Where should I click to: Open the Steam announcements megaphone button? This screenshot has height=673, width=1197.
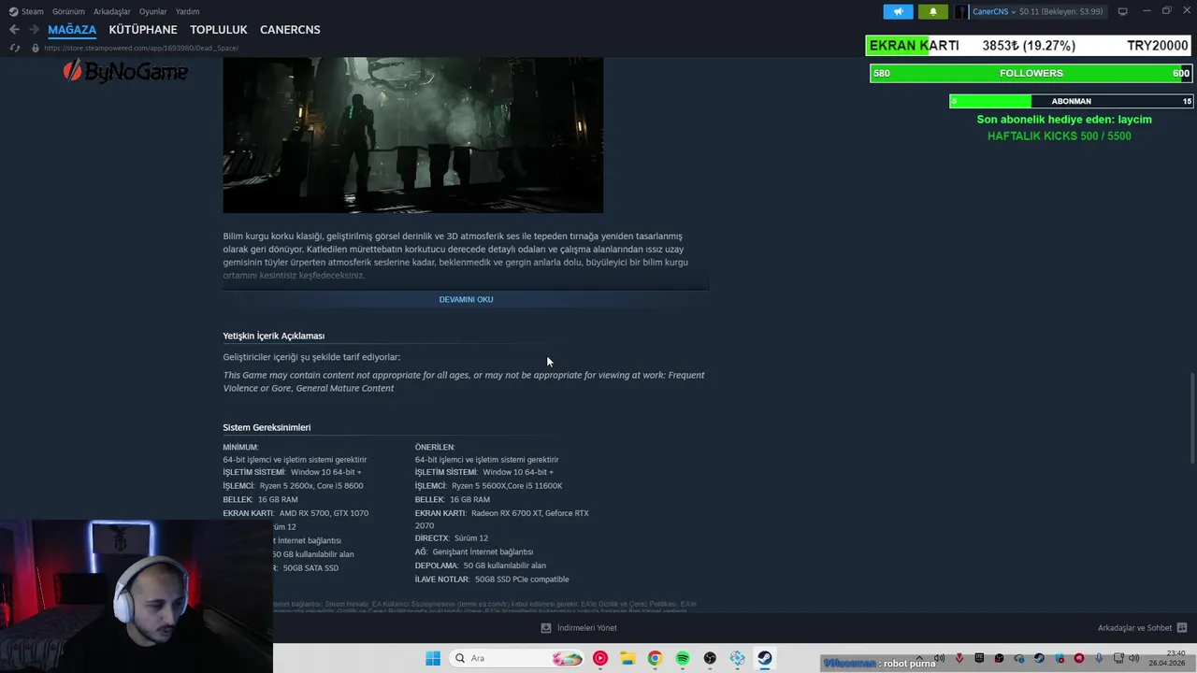[898, 11]
